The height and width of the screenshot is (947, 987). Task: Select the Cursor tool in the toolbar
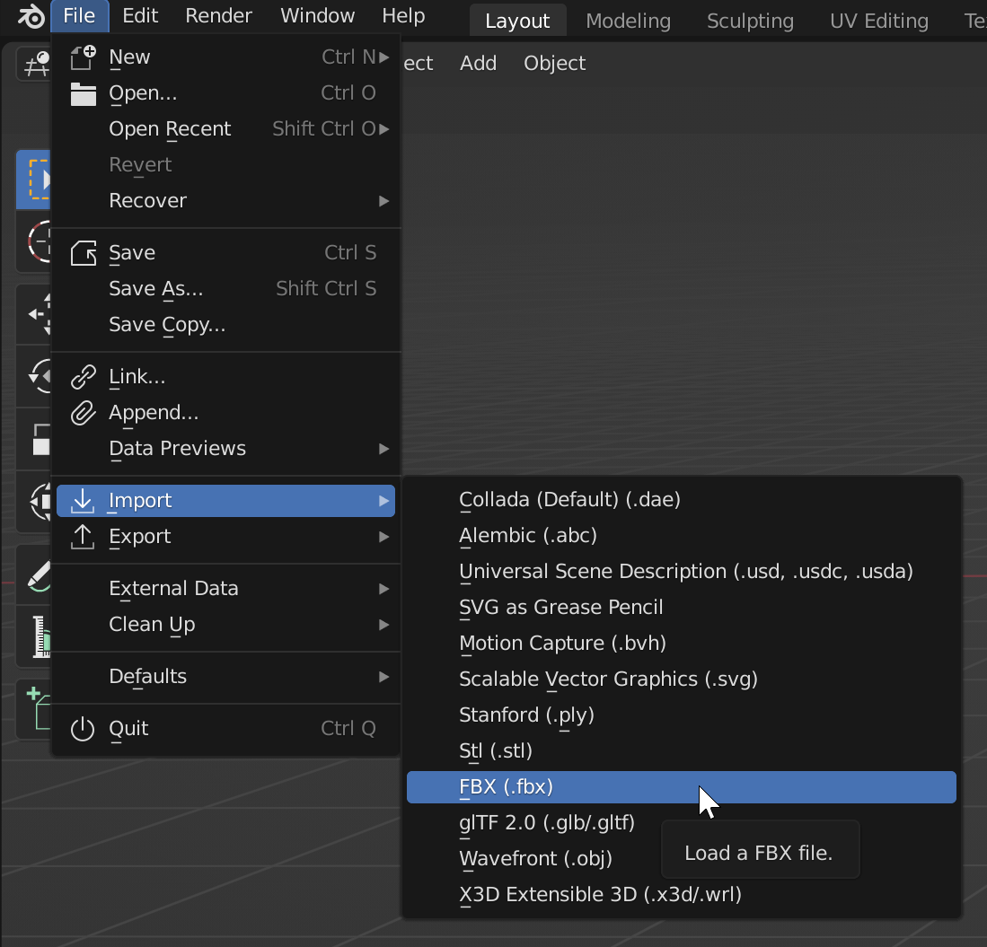[33, 241]
